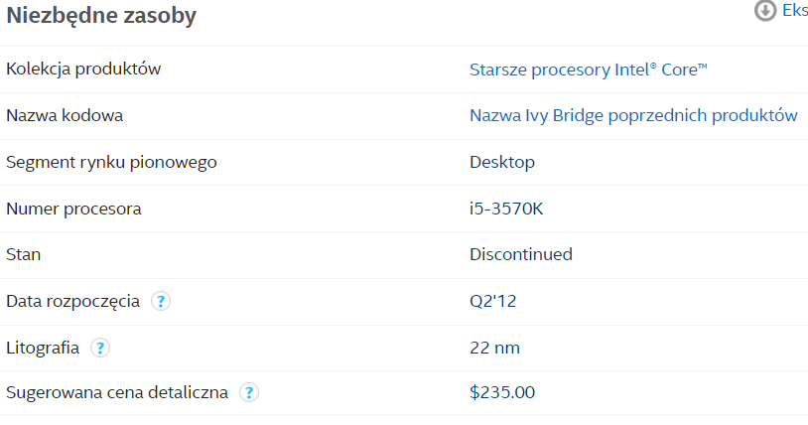808x425 pixels.
Task: Click the Q2'12 launch date value
Action: pos(492,301)
